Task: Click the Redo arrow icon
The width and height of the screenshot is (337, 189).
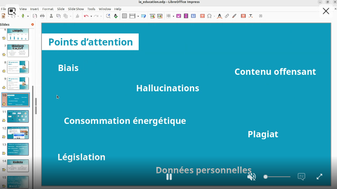Action: click(96, 16)
